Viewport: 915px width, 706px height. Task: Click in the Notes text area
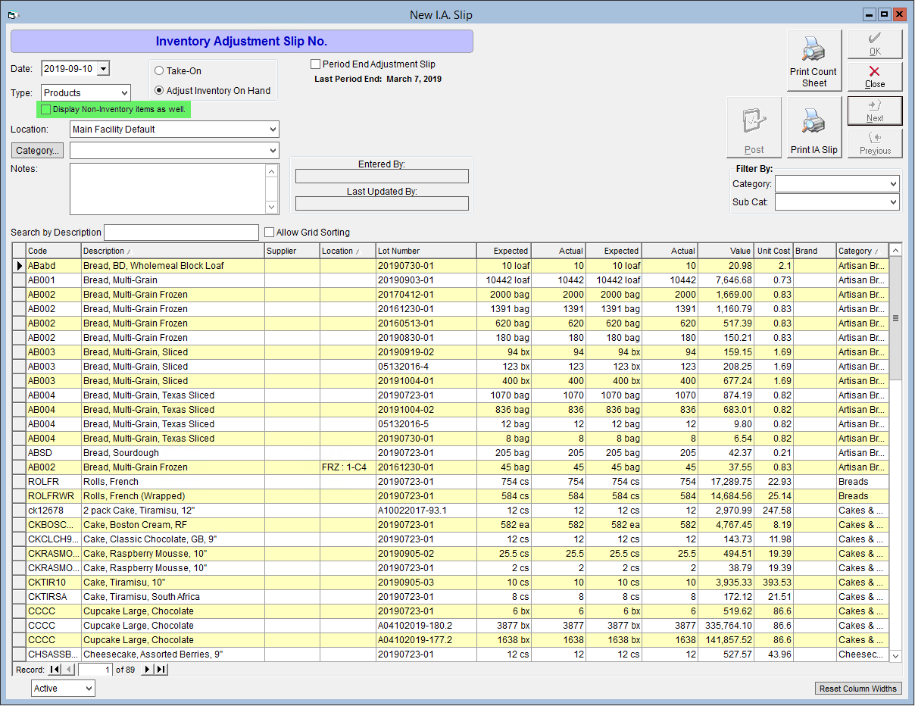(168, 189)
